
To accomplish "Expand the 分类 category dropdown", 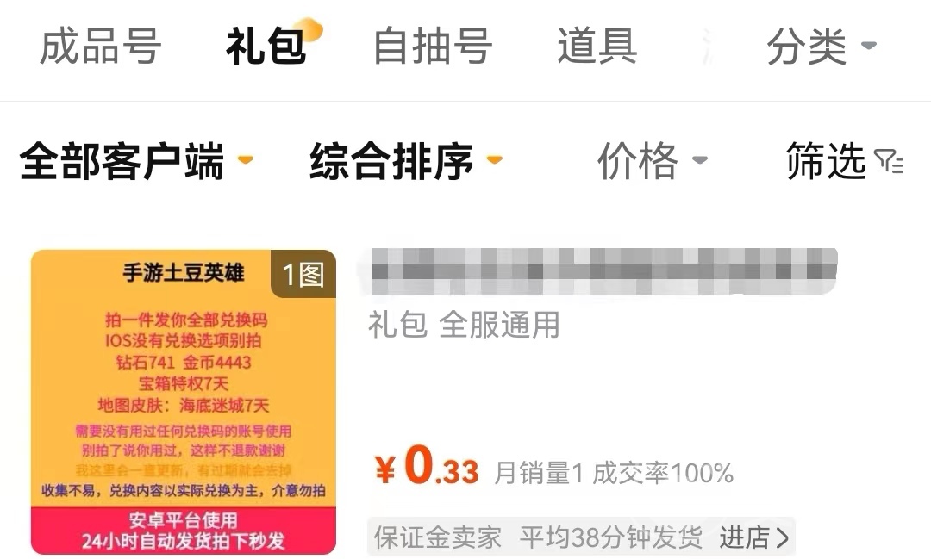I will (x=822, y=47).
